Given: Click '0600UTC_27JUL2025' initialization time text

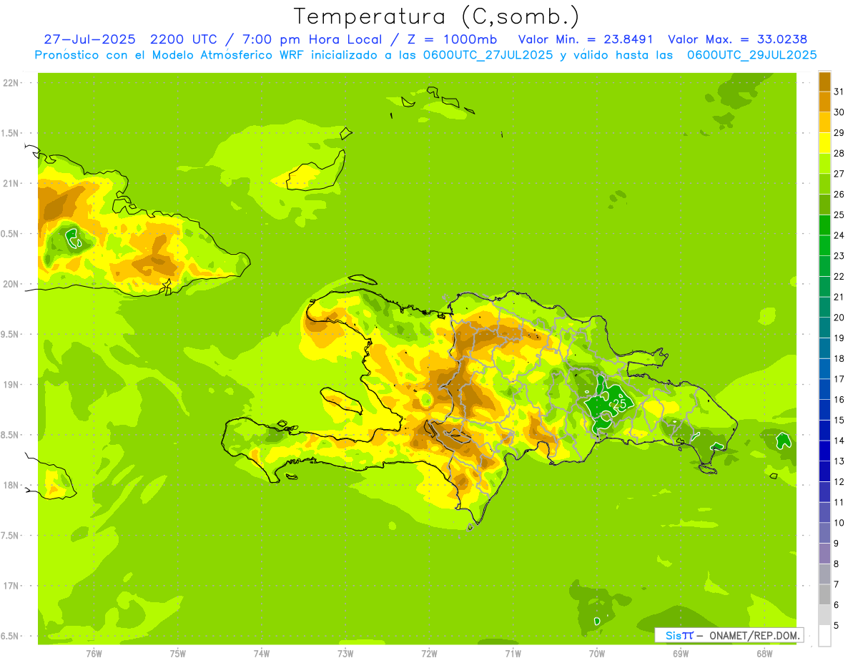Looking at the screenshot, I should coord(486,55).
